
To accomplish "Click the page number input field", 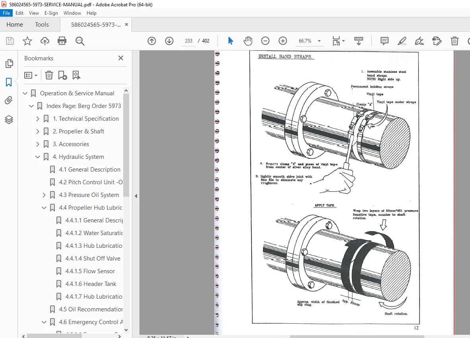I will click(189, 41).
